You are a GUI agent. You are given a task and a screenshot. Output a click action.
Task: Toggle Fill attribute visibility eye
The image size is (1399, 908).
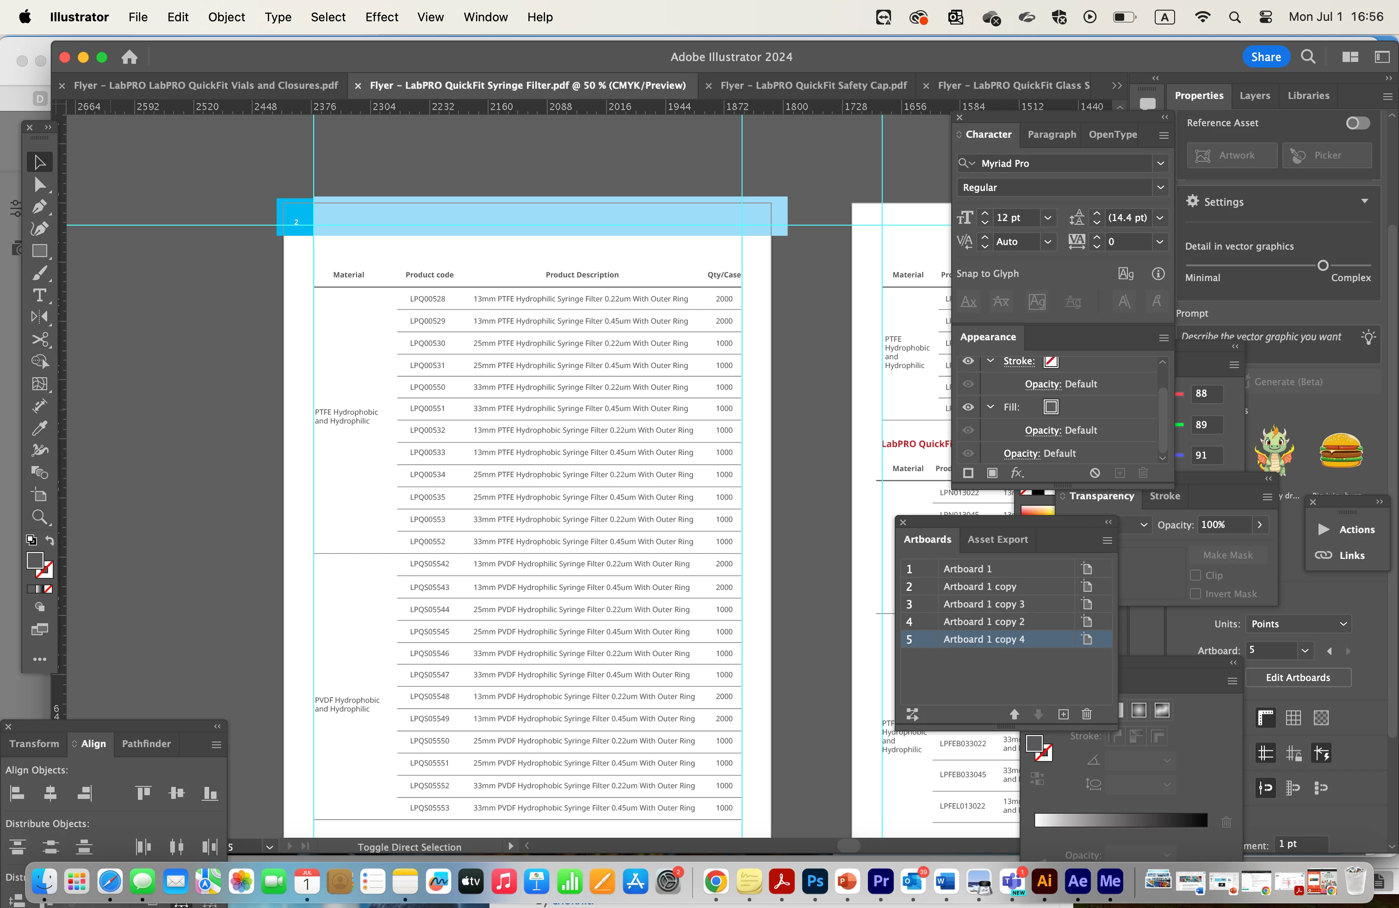[x=968, y=407]
